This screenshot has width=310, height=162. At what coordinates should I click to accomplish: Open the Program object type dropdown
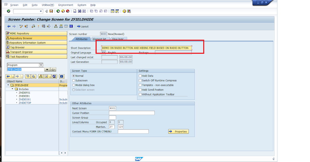point(41,65)
